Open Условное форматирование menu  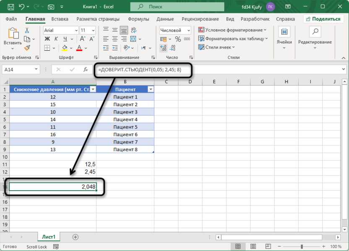232,30
